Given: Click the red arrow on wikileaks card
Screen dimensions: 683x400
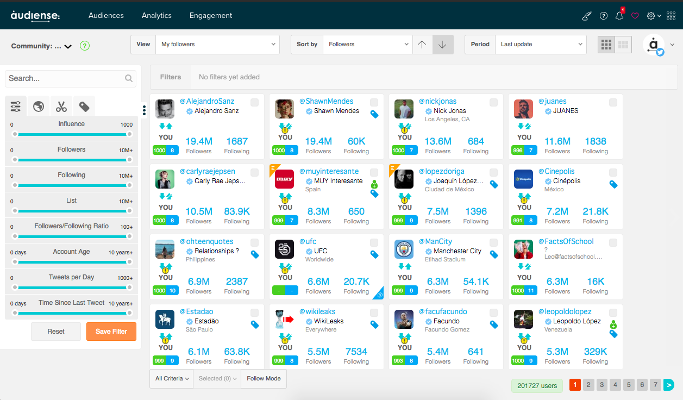Looking at the screenshot, I should click(288, 320).
